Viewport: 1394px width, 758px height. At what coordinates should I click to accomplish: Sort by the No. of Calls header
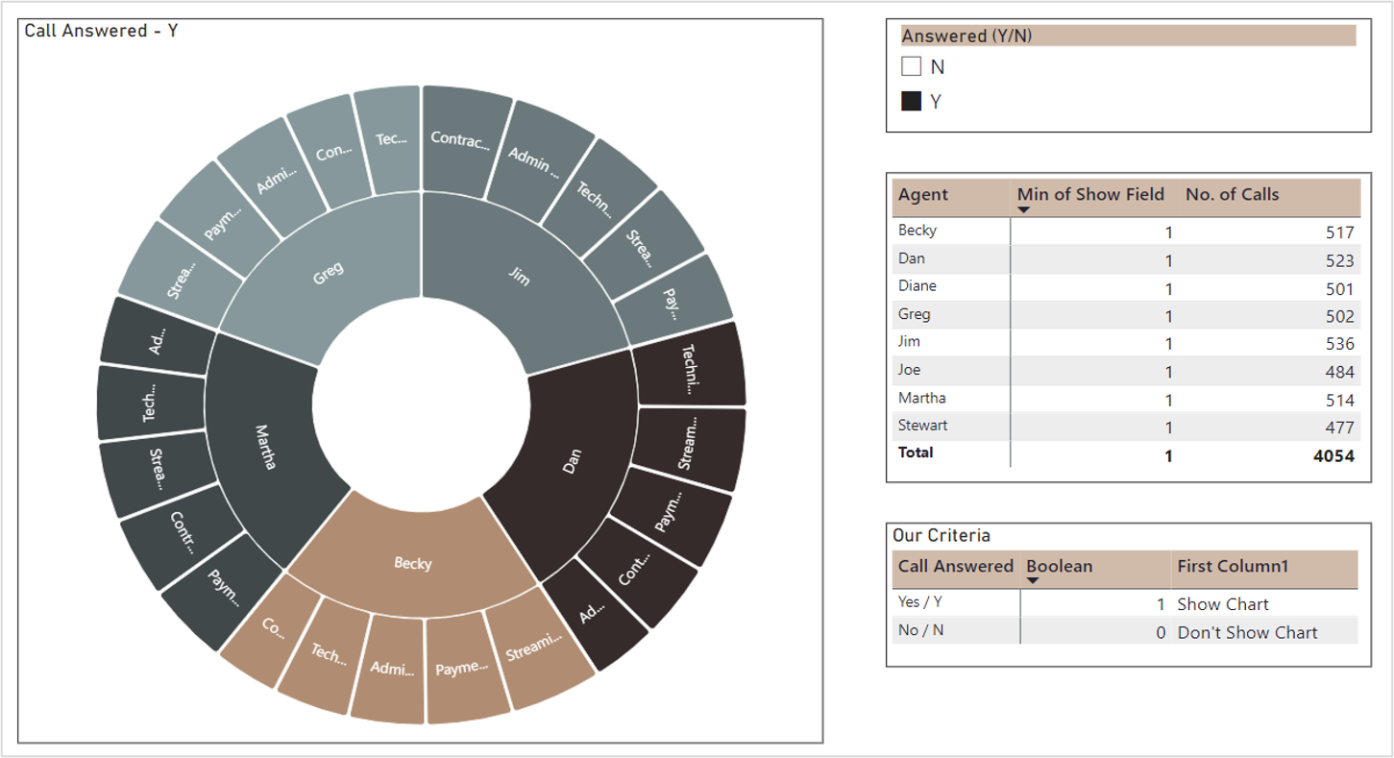click(1232, 195)
